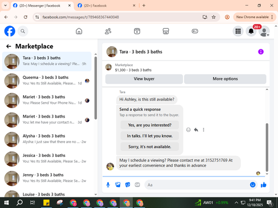
Task: Open the Friends icon in top navigation
Action: 108,31
